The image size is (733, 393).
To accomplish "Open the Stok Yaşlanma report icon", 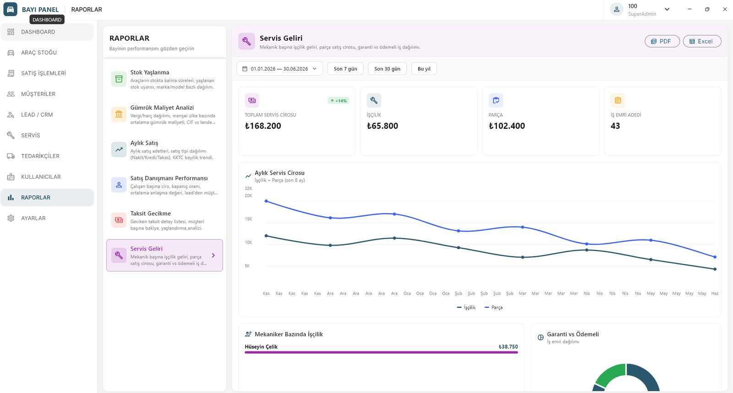I will (x=119, y=79).
